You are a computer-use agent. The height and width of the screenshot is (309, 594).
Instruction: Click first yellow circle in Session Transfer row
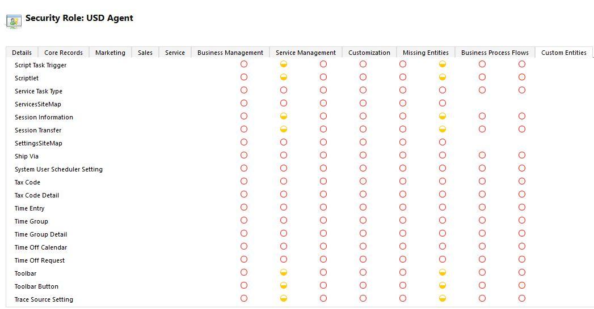(284, 129)
